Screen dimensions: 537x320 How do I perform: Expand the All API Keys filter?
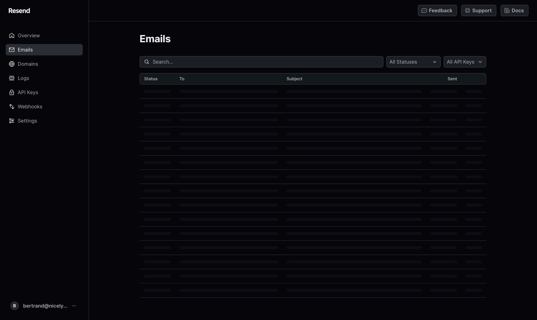pyautogui.click(x=464, y=62)
